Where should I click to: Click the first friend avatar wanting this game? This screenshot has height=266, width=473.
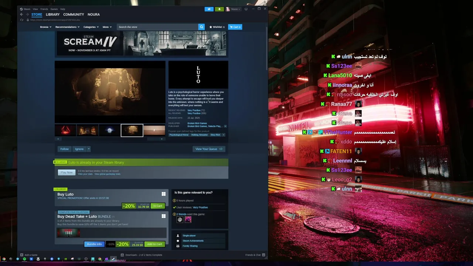[x=180, y=219]
